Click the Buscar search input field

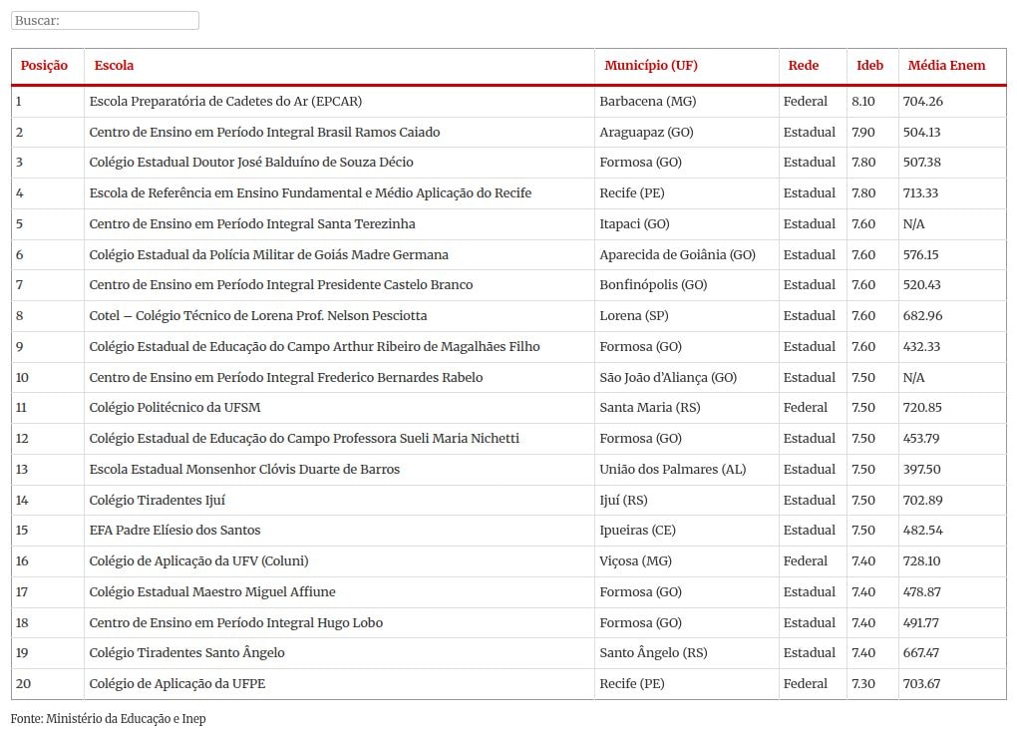coord(105,20)
